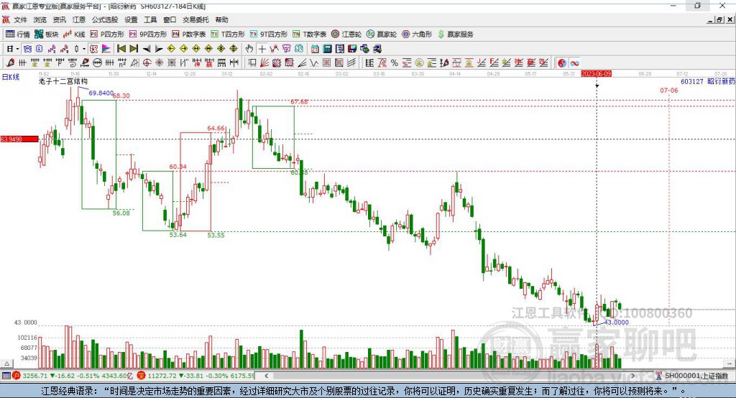Open the calculator icon
The width and height of the screenshot is (736, 398).
click(x=327, y=49)
